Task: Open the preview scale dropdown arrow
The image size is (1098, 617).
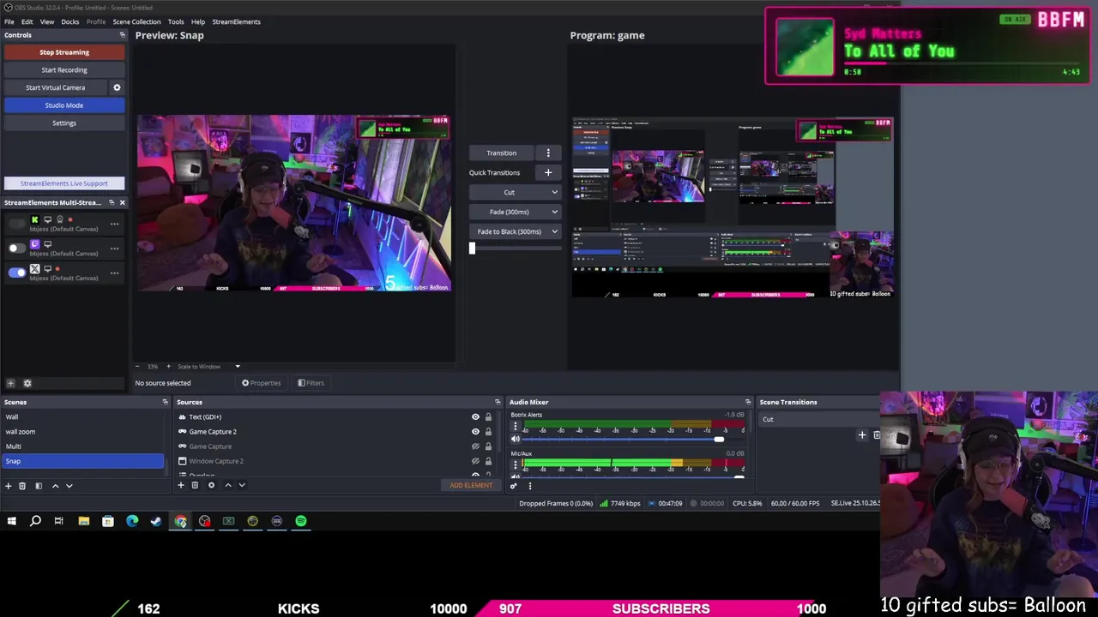Action: [238, 367]
